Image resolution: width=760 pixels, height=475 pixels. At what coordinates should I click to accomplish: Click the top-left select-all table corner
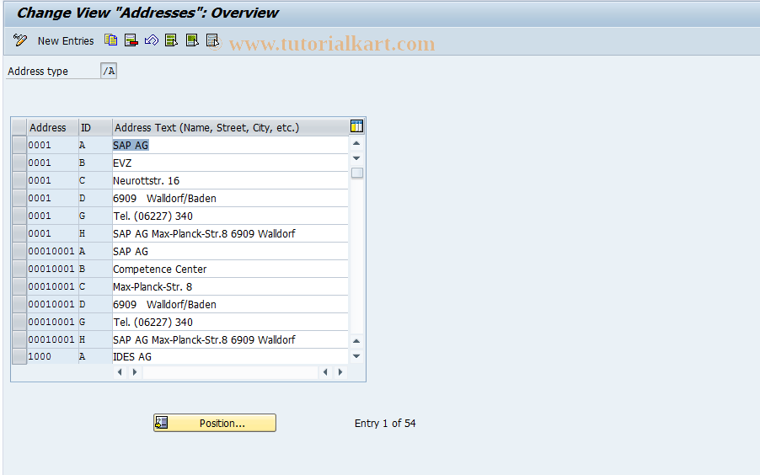(19, 127)
